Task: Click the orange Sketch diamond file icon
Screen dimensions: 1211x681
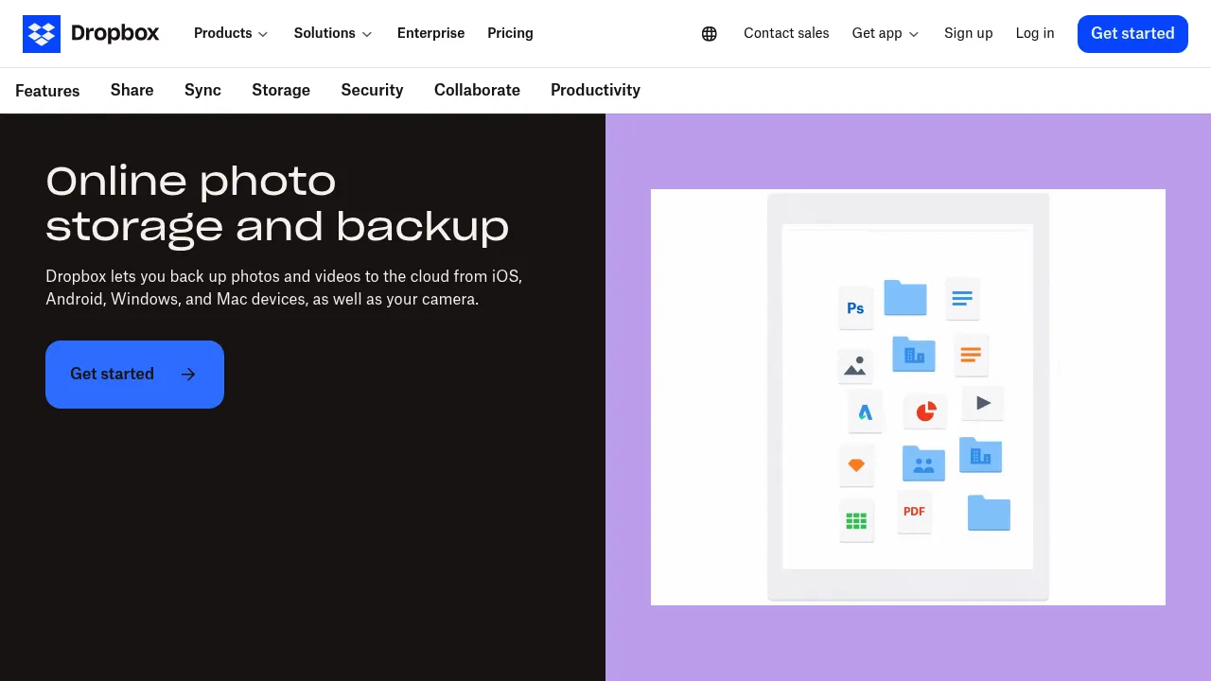Action: [856, 465]
